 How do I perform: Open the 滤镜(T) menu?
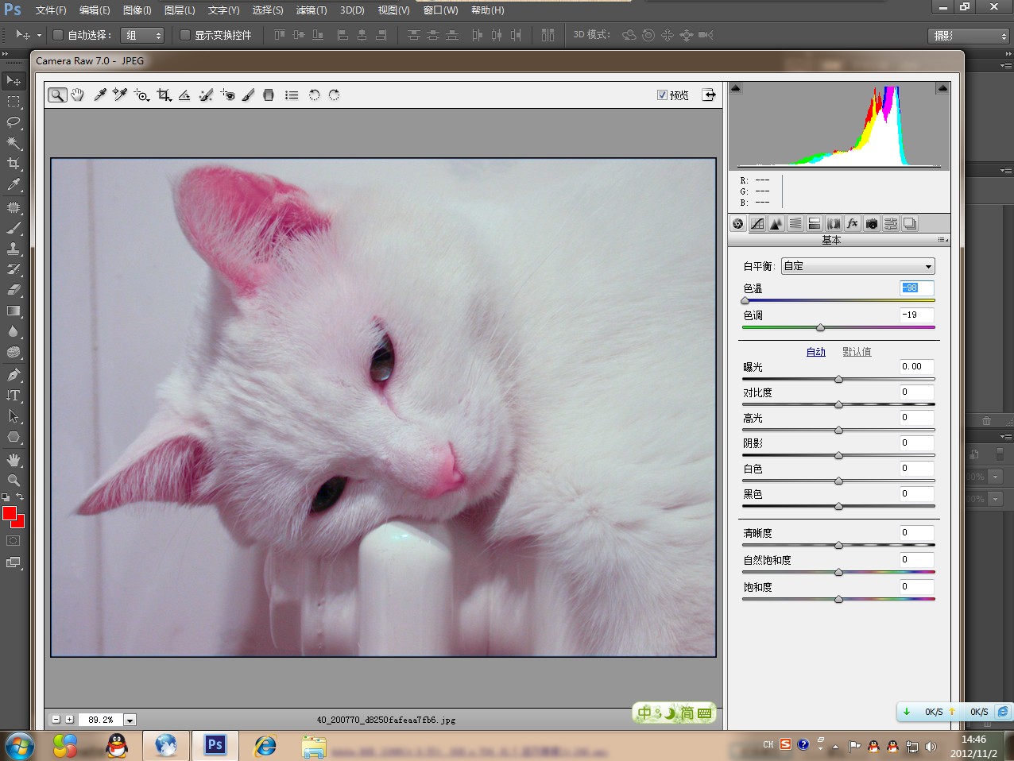pos(311,10)
